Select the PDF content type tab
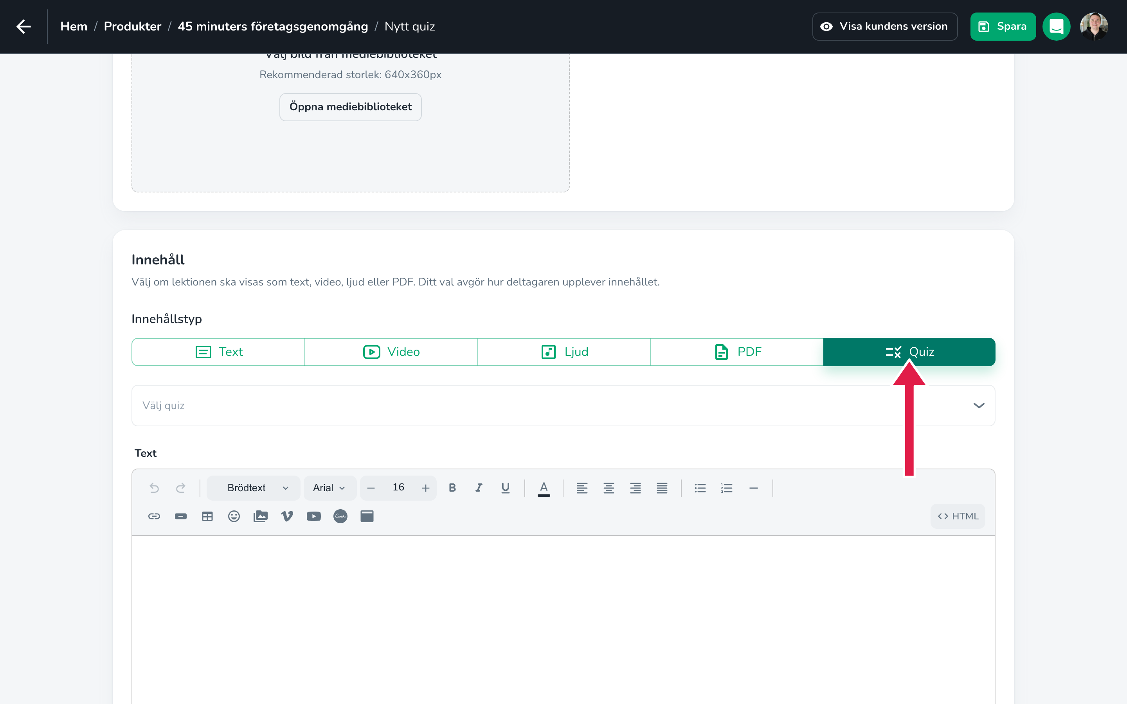This screenshot has width=1127, height=704. coord(737,352)
